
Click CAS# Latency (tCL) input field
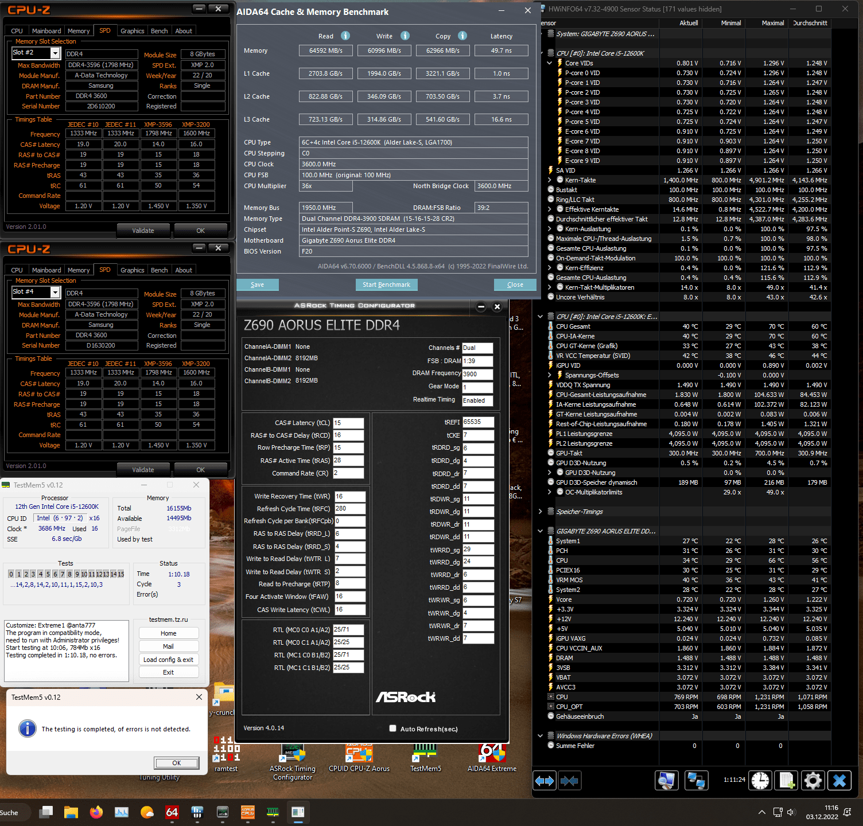click(348, 423)
